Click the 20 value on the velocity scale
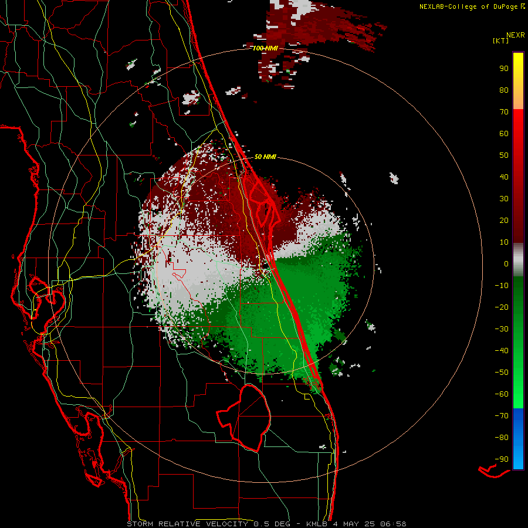The height and width of the screenshot is (528, 528). 504,221
